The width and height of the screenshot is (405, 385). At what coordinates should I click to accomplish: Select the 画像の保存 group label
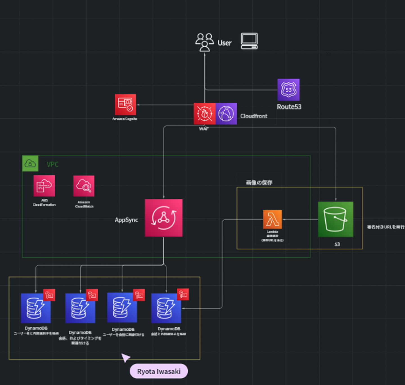259,182
